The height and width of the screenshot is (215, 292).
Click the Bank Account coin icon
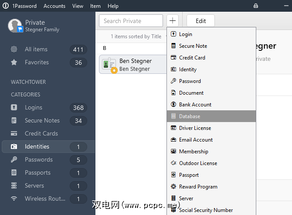pos(173,104)
